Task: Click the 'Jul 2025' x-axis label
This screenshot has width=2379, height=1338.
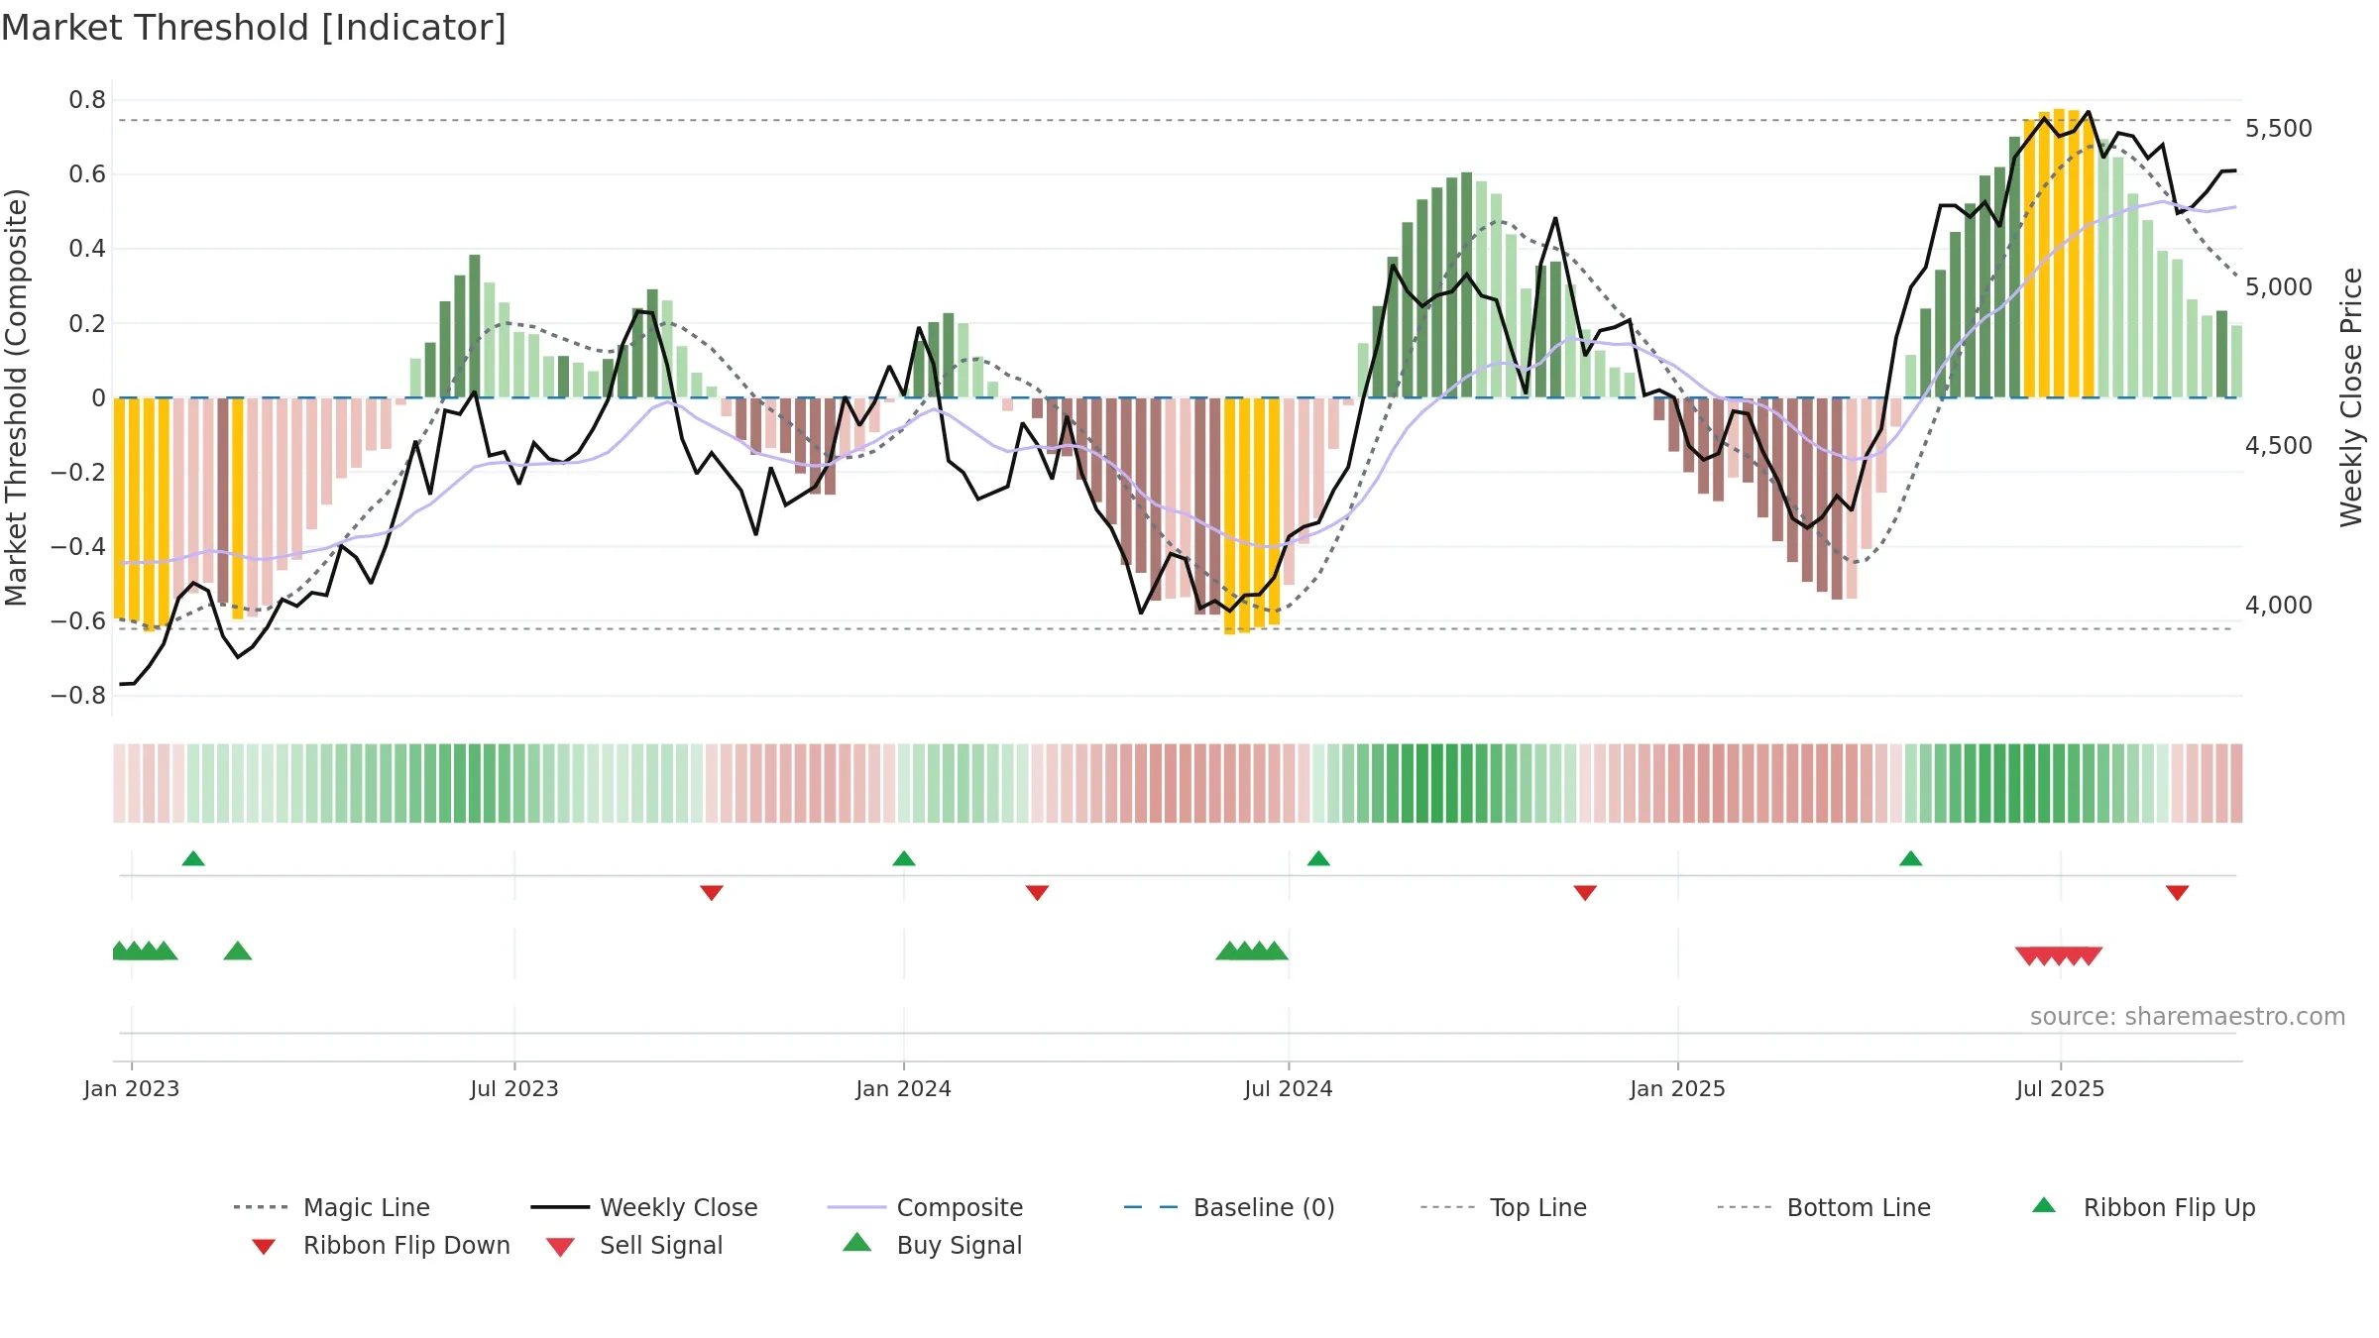Action: [2061, 1089]
